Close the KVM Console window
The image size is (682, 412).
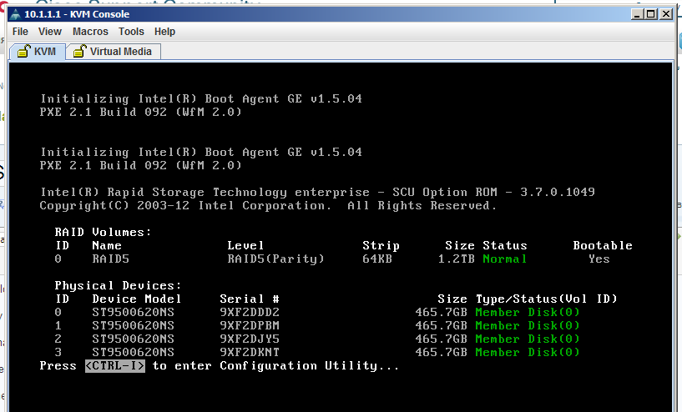666,14
